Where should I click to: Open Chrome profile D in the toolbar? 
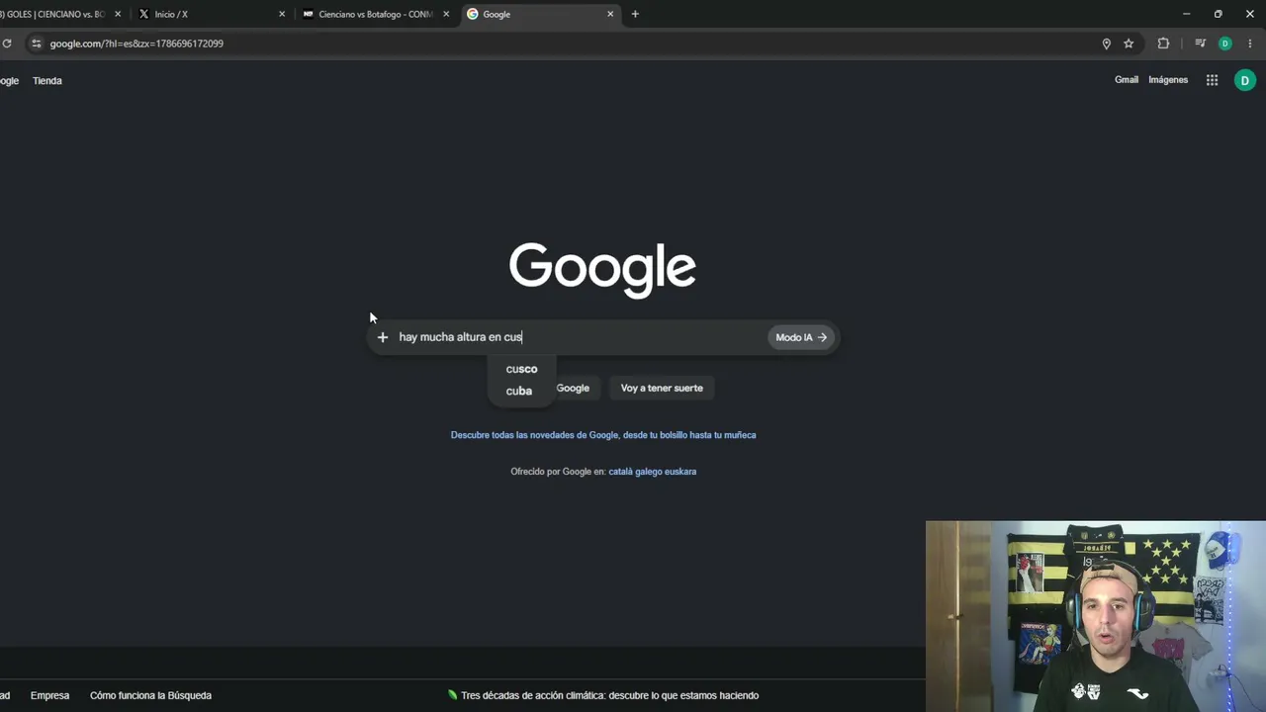[x=1225, y=44]
